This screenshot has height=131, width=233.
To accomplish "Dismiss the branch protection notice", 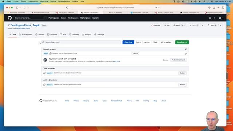I will pyautogui.click(x=166, y=60).
